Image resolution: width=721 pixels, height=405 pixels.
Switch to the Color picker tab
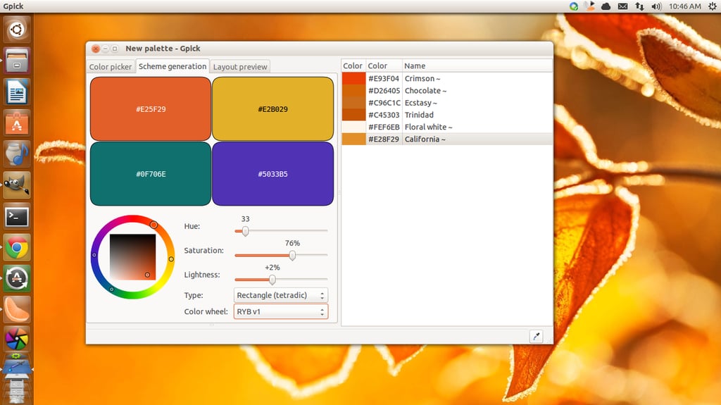tap(111, 67)
